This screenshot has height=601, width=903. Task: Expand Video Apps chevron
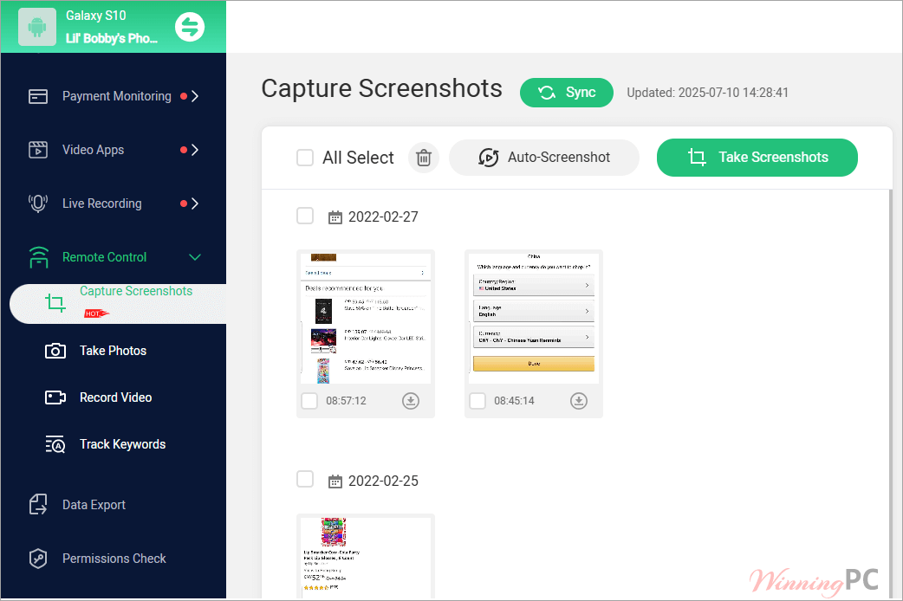click(x=195, y=150)
